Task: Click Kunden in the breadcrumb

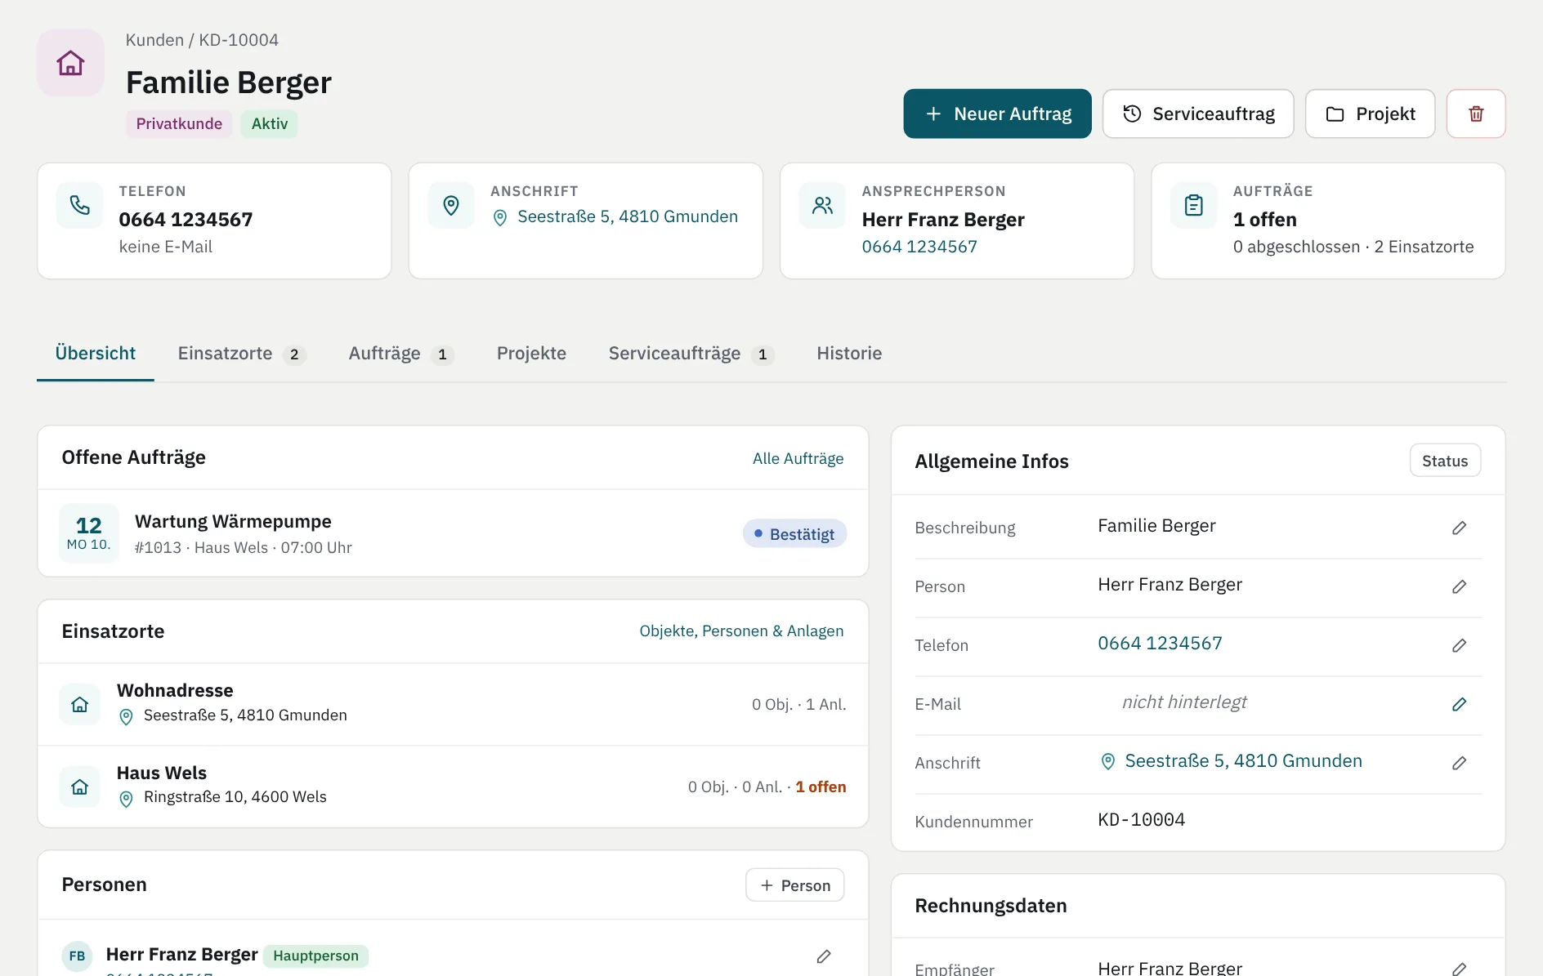Action: click(154, 40)
